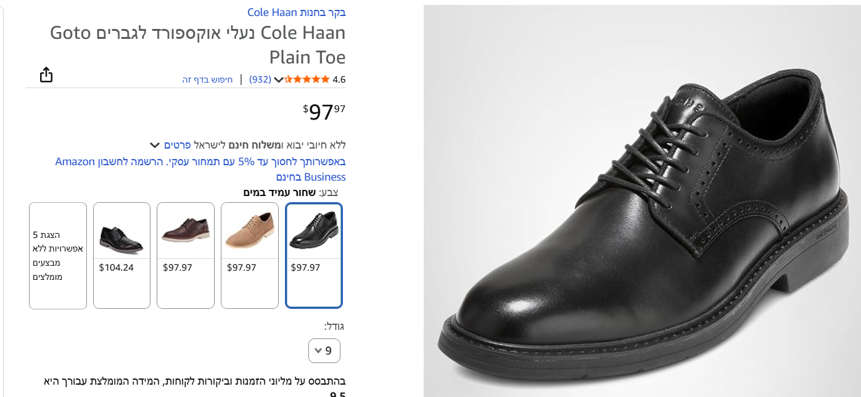Open the 'פרטים' shipping details link
861x397 pixels.
tap(177, 145)
